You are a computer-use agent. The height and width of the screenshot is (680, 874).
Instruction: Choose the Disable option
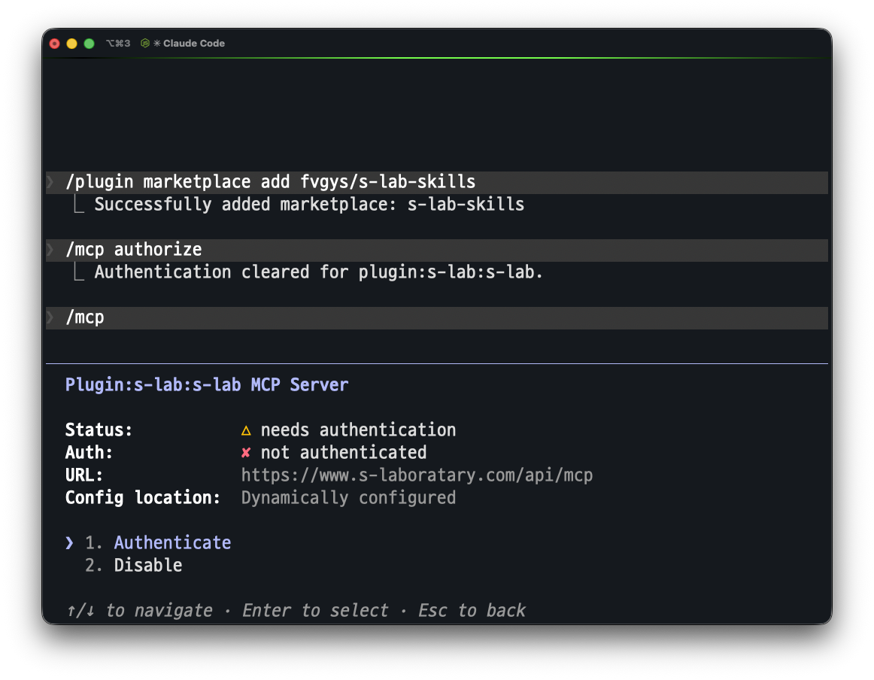coord(147,565)
